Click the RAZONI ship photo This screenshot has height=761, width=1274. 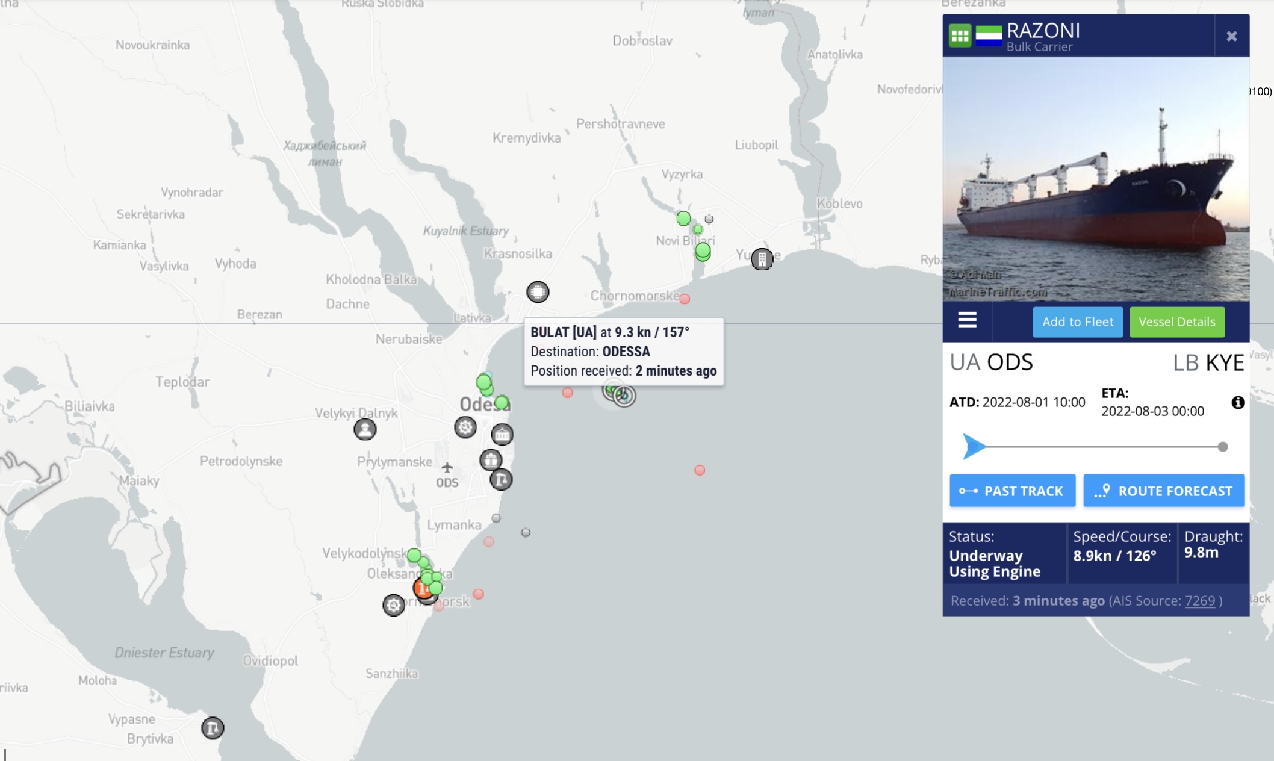coord(1096,179)
